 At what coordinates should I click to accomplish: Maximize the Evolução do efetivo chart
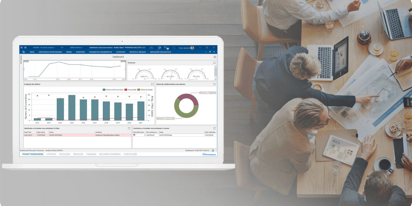[152, 84]
